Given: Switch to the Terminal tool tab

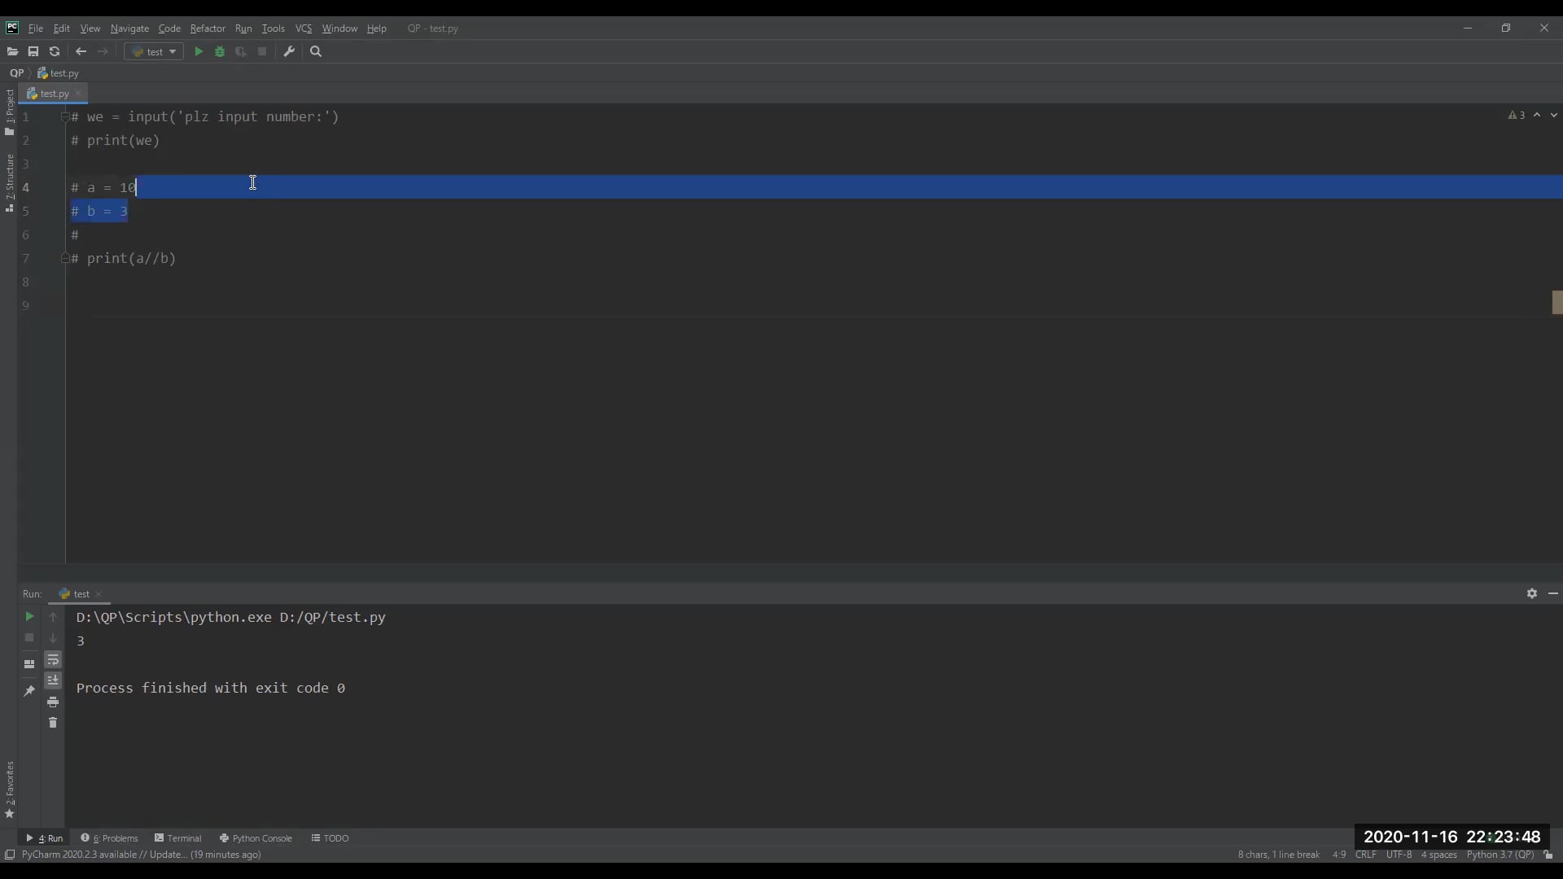Looking at the screenshot, I should coord(178,838).
